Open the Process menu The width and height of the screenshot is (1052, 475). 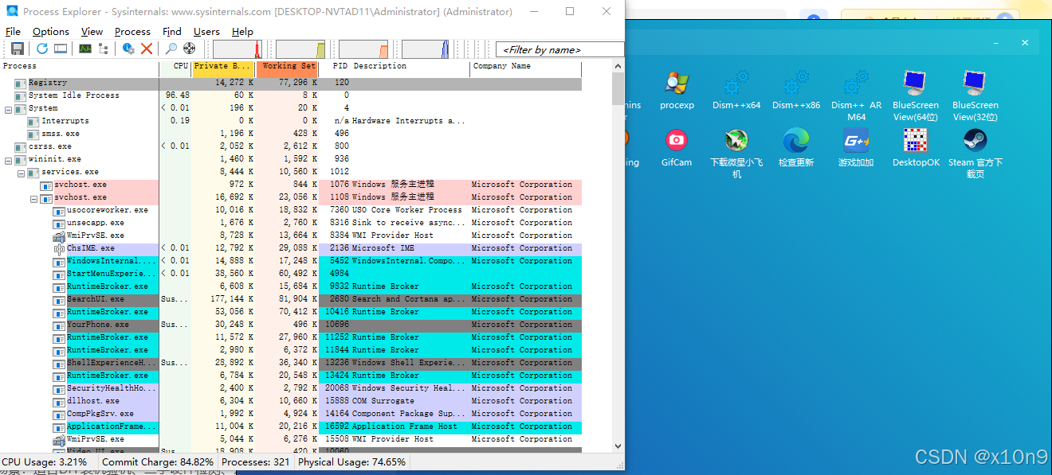point(132,32)
